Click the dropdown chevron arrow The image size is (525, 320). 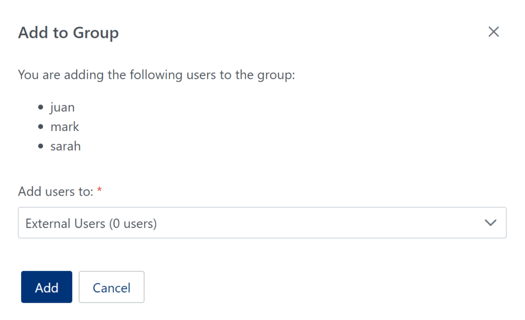(490, 223)
